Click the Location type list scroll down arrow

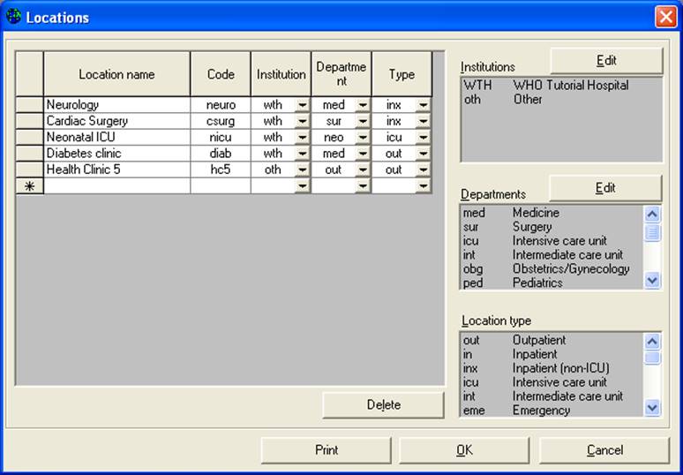[x=652, y=407]
